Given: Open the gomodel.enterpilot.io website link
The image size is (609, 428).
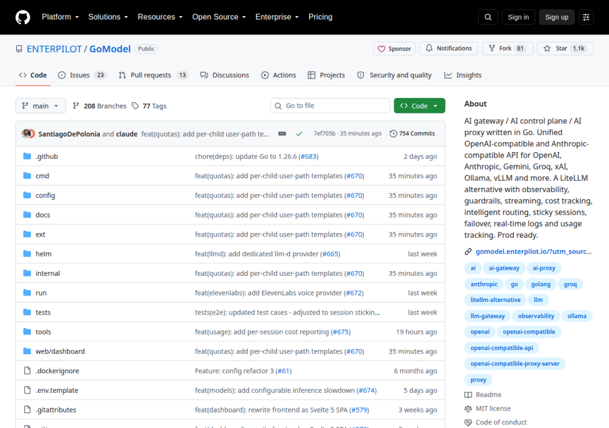Looking at the screenshot, I should pyautogui.click(x=533, y=251).
